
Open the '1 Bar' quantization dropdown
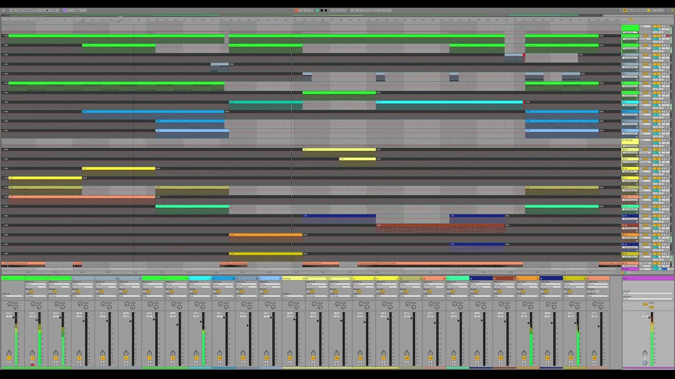pos(55,10)
